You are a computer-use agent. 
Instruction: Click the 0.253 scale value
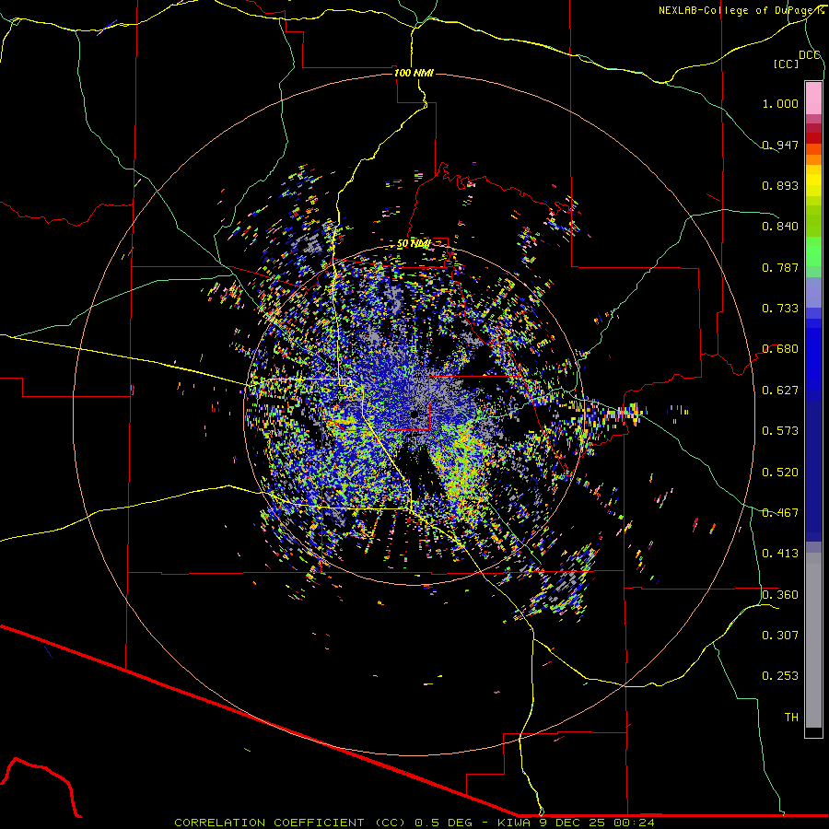[x=780, y=676]
